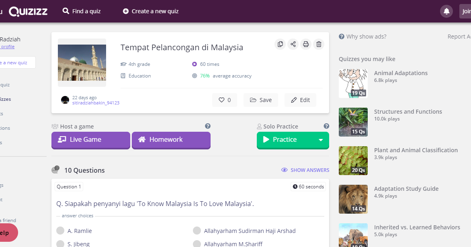The height and width of the screenshot is (247, 471).
Task: Open Plant and Animal Classification thumbnail
Action: tap(353, 161)
